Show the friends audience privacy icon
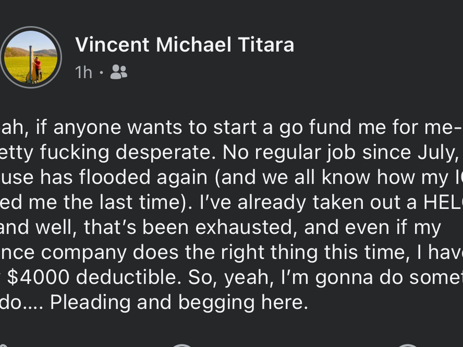 [x=118, y=72]
